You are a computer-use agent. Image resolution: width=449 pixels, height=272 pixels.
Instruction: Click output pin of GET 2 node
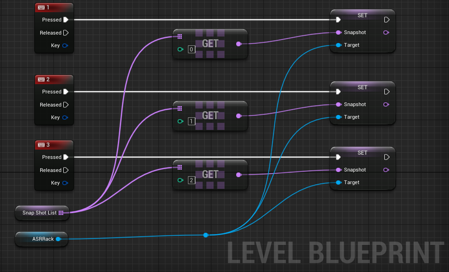(x=239, y=175)
